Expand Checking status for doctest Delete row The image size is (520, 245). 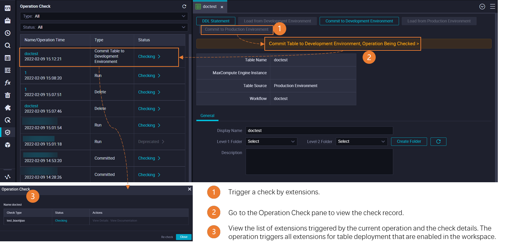click(x=149, y=109)
